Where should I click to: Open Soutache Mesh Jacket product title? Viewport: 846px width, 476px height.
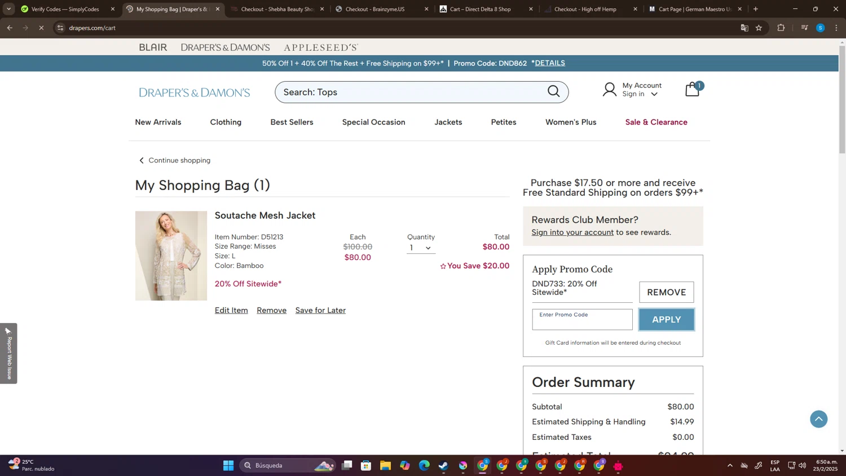tap(265, 215)
